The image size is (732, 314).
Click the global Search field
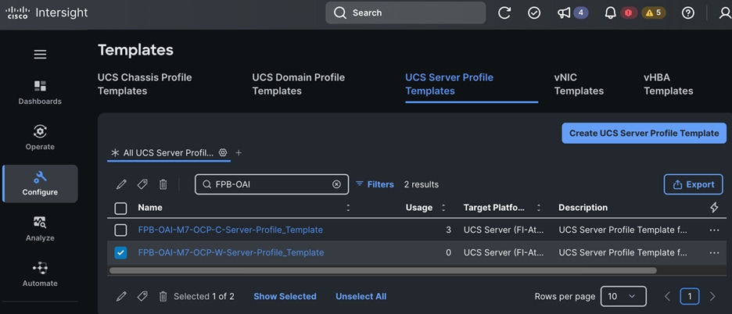(405, 12)
